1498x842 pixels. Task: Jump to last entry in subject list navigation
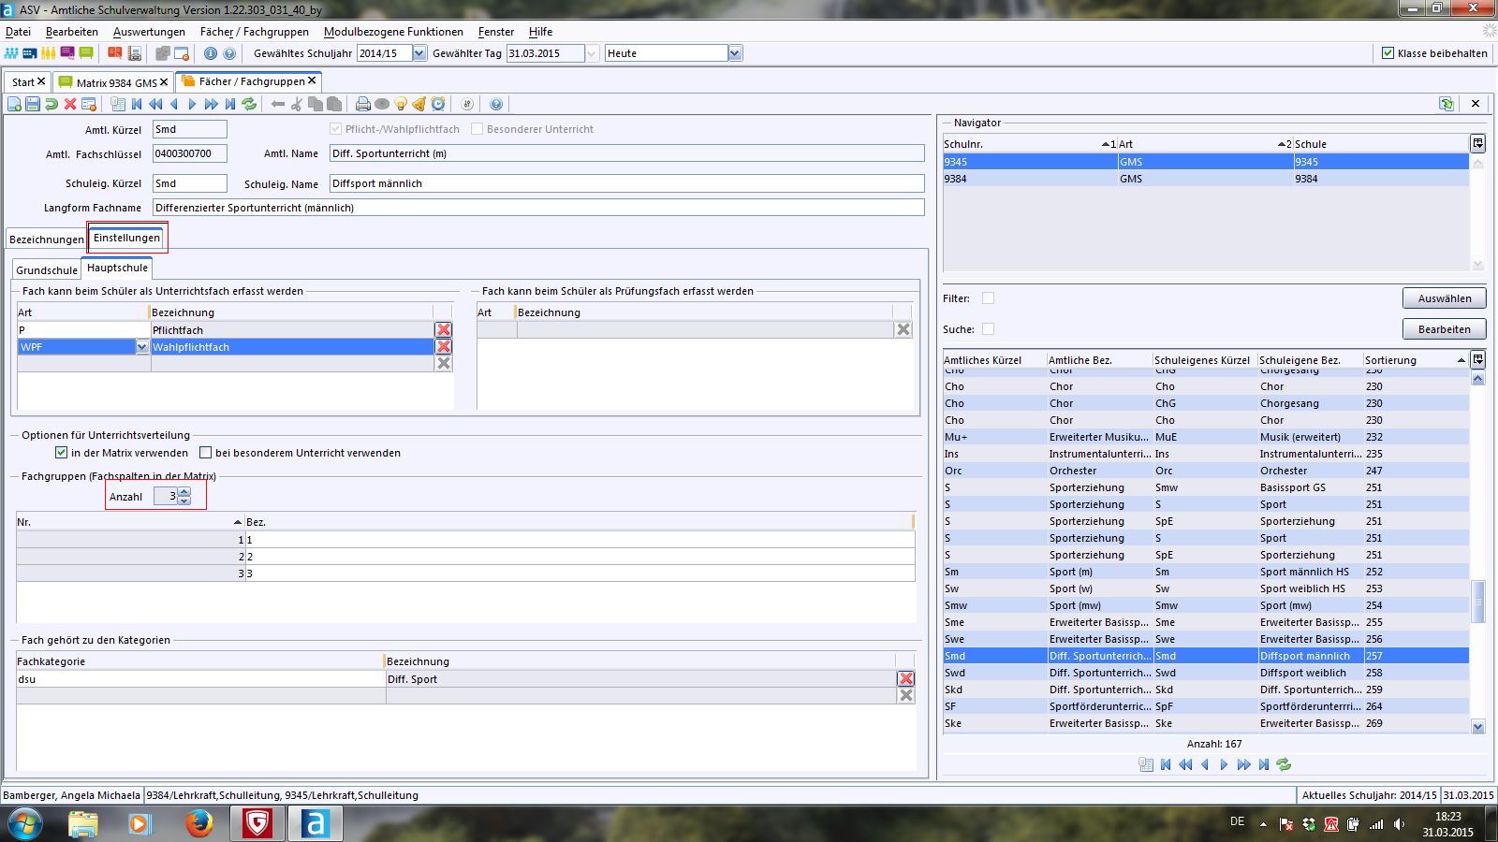click(1264, 764)
